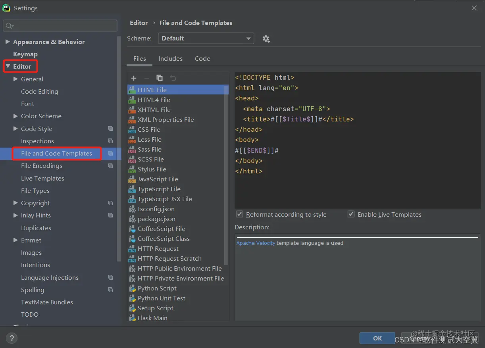This screenshot has width=485, height=348.
Task: Select the Flask Main template
Action: coord(152,318)
